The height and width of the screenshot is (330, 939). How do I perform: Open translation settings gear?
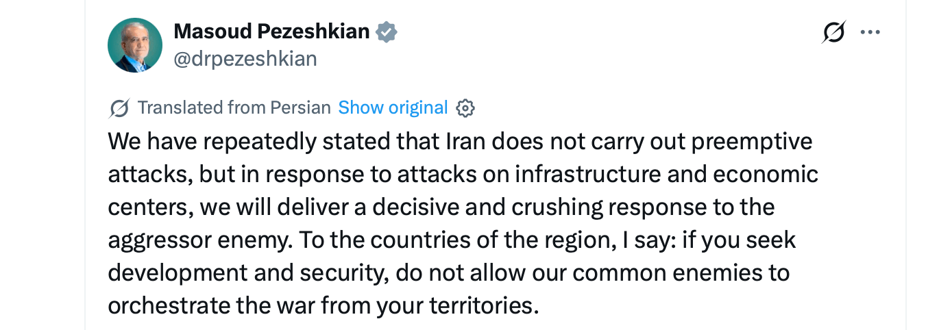[x=465, y=108]
